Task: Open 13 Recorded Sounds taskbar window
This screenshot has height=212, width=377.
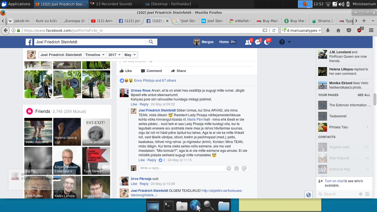Action: click(114, 4)
